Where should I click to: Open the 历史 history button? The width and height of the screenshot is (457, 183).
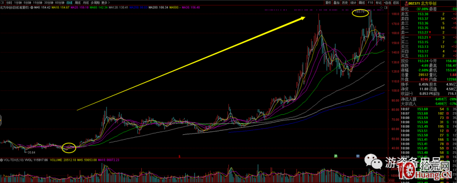tap(345, 3)
